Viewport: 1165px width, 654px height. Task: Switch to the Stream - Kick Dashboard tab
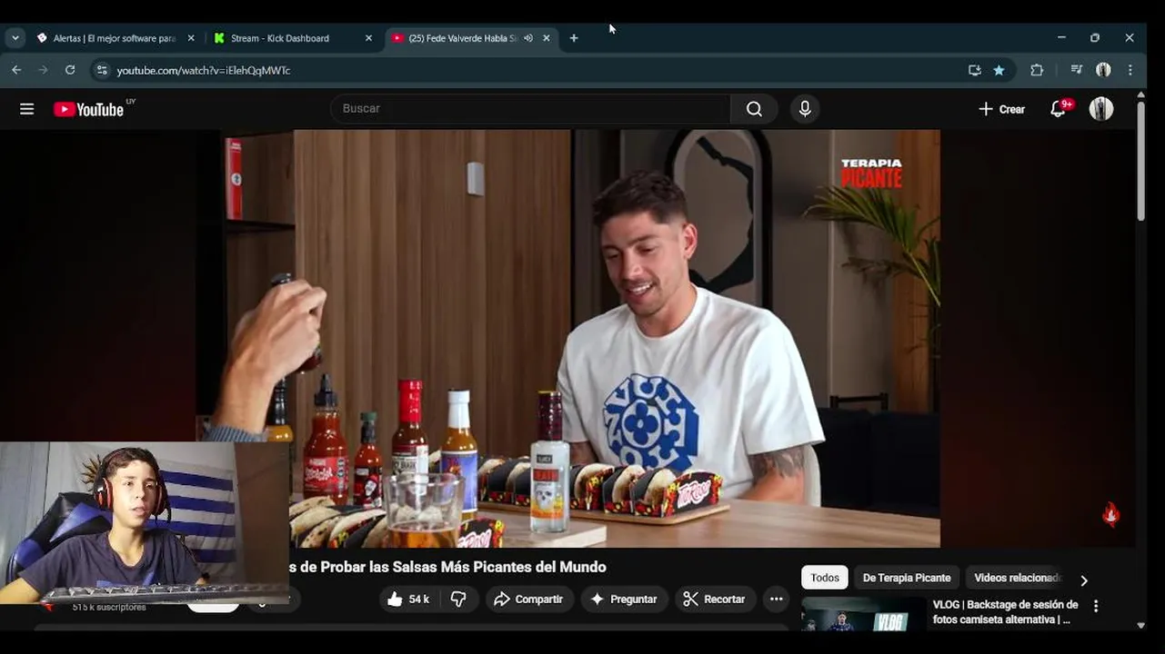pyautogui.click(x=291, y=38)
